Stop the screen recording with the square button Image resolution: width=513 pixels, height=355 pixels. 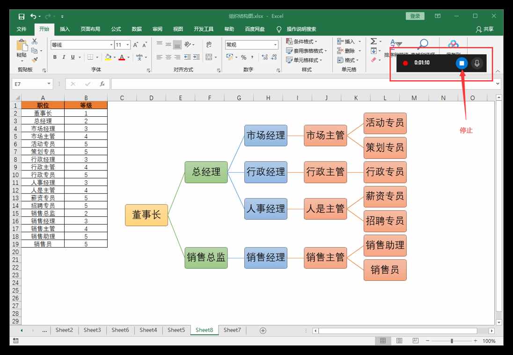[462, 63]
